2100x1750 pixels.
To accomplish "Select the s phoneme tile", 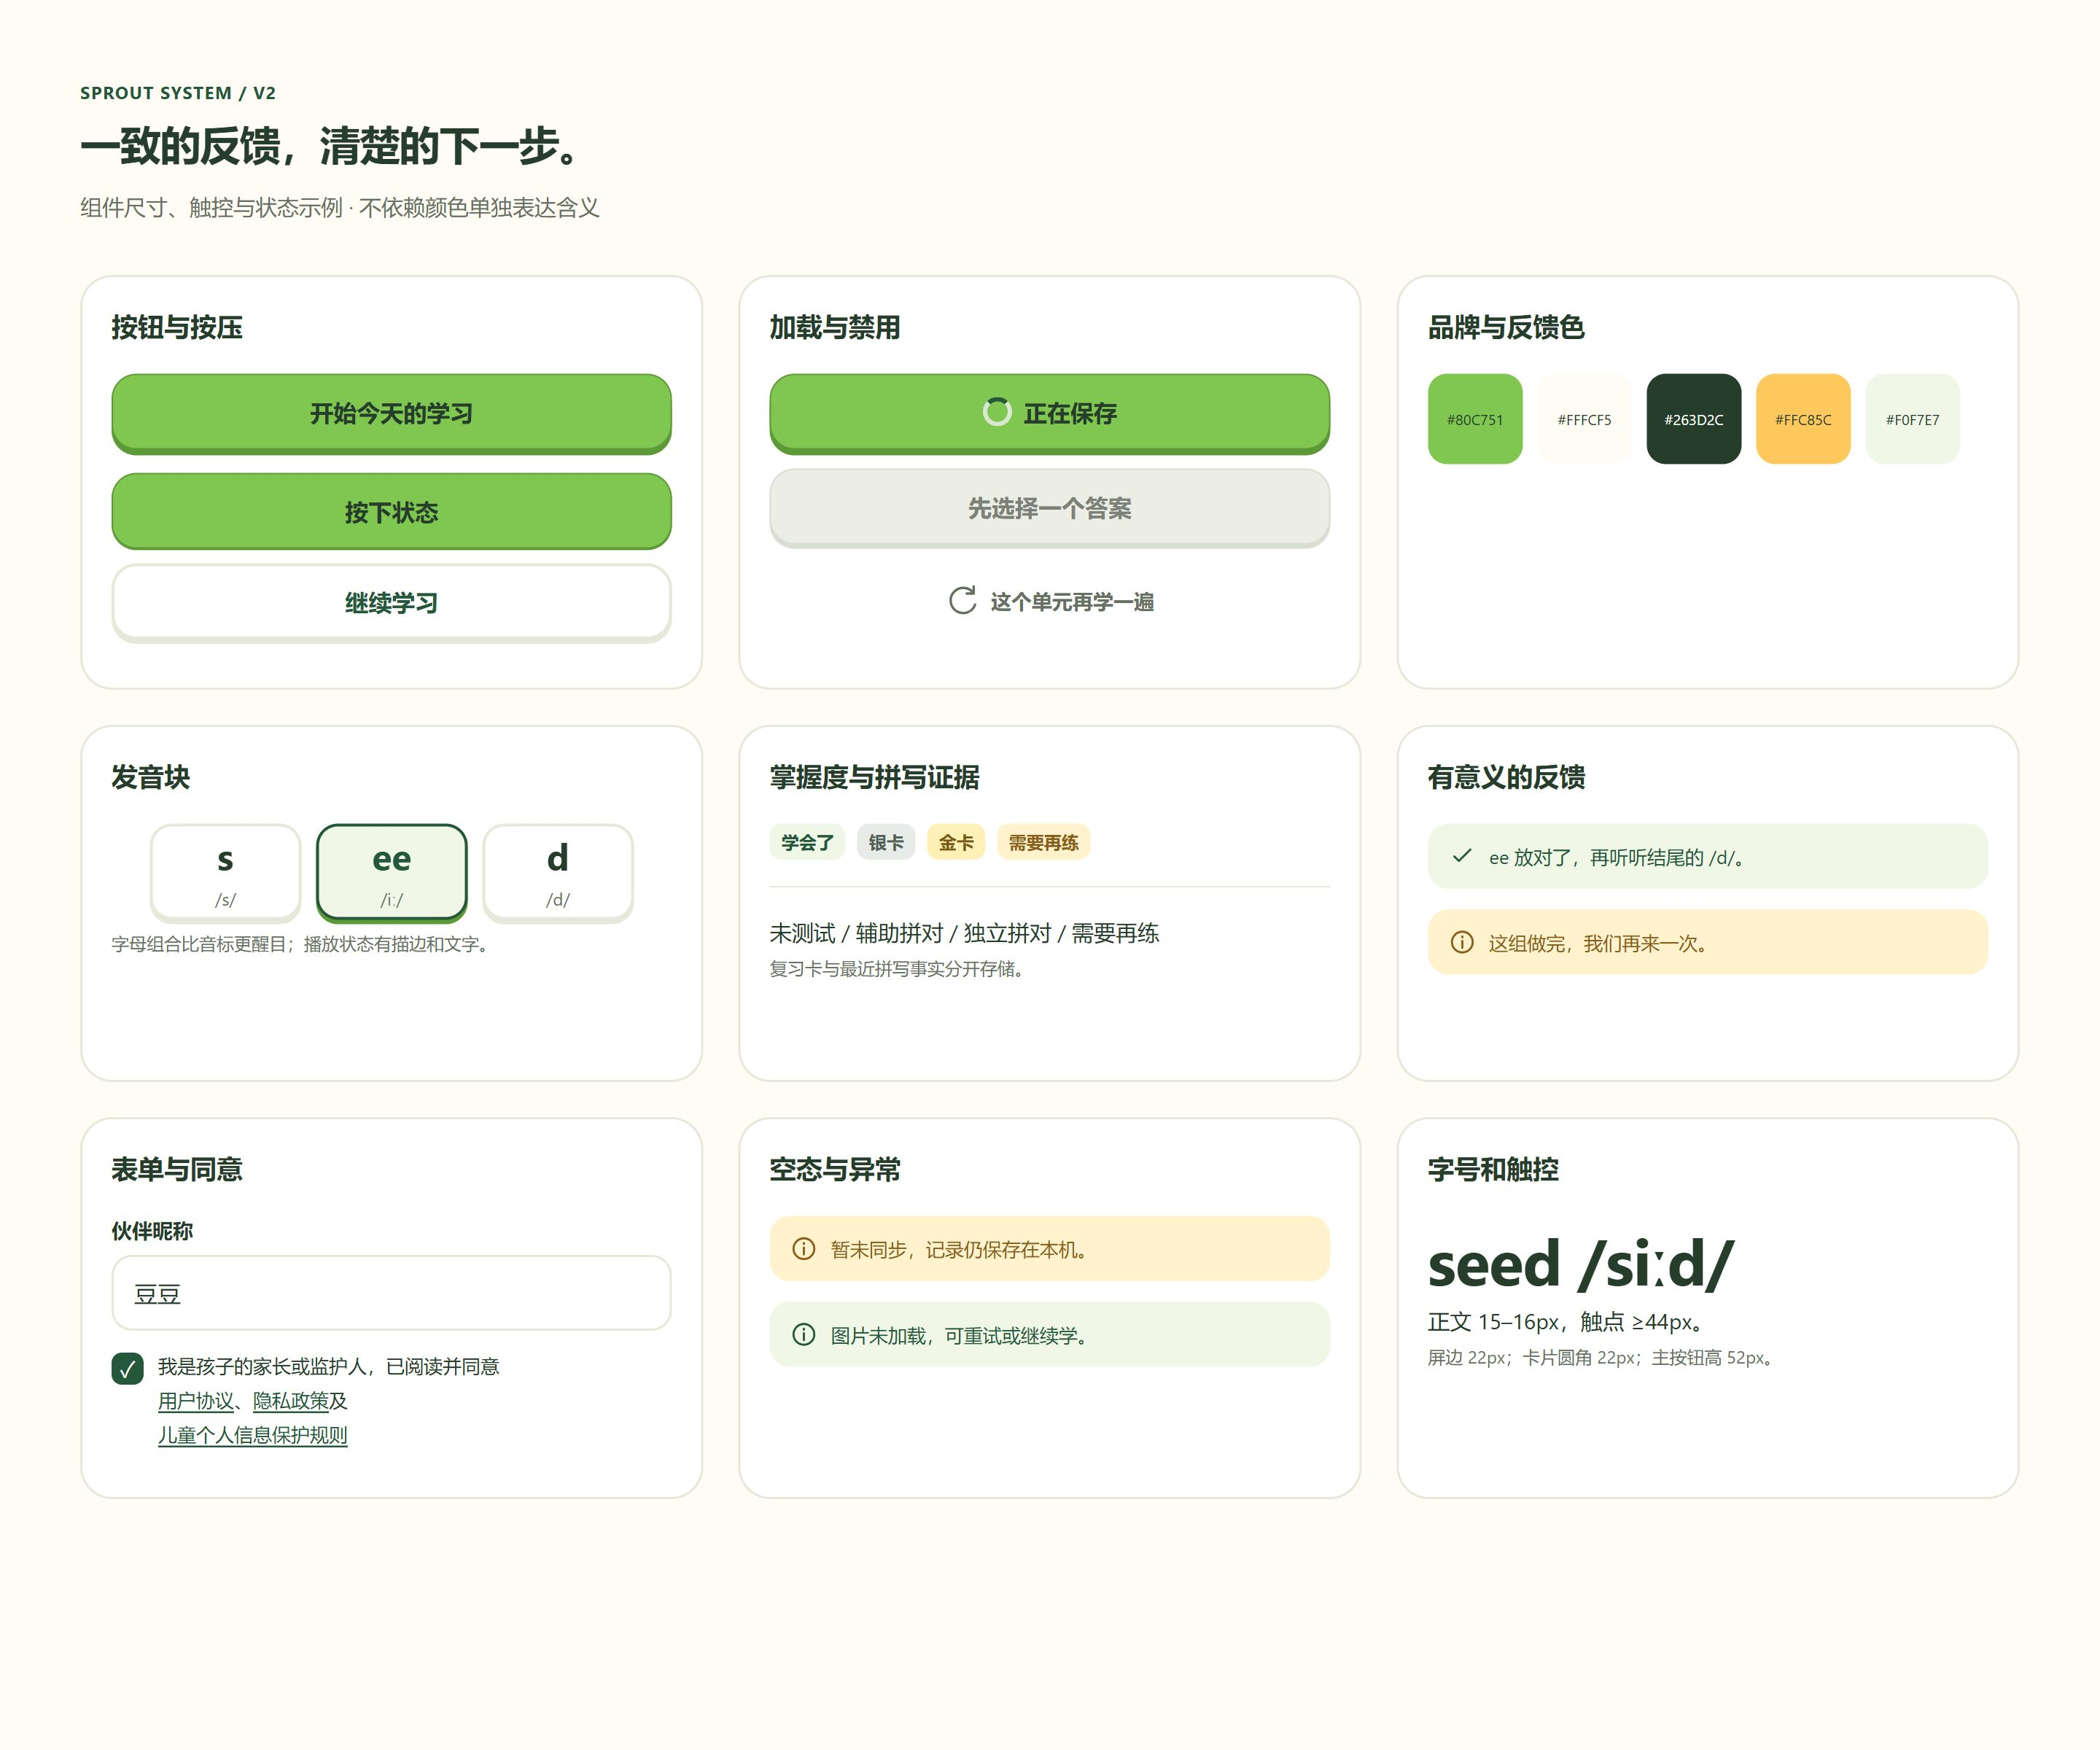I will [225, 872].
